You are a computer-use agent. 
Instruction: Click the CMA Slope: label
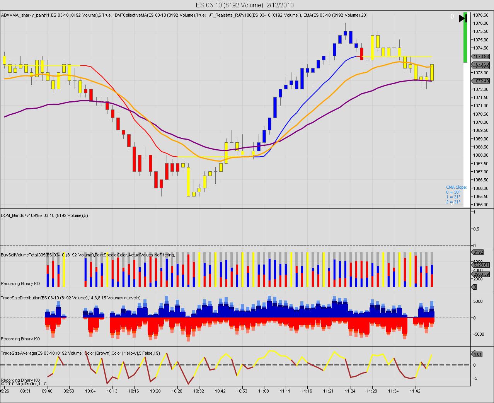pos(457,187)
